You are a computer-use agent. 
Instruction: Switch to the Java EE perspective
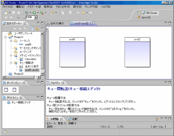(x=144, y=17)
